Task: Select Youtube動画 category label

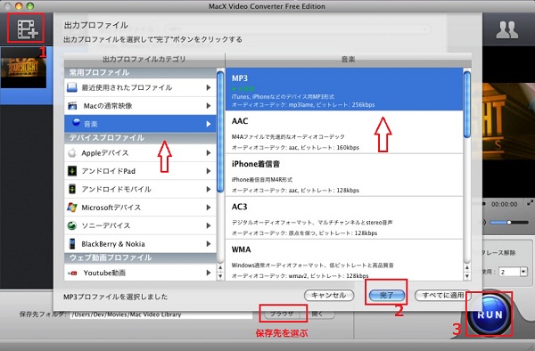Action: [104, 273]
